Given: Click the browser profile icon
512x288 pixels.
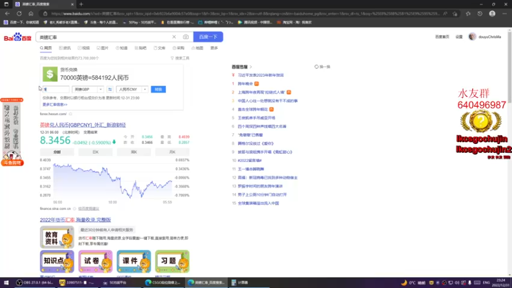Looking at the screenshot, I should 492,13.
